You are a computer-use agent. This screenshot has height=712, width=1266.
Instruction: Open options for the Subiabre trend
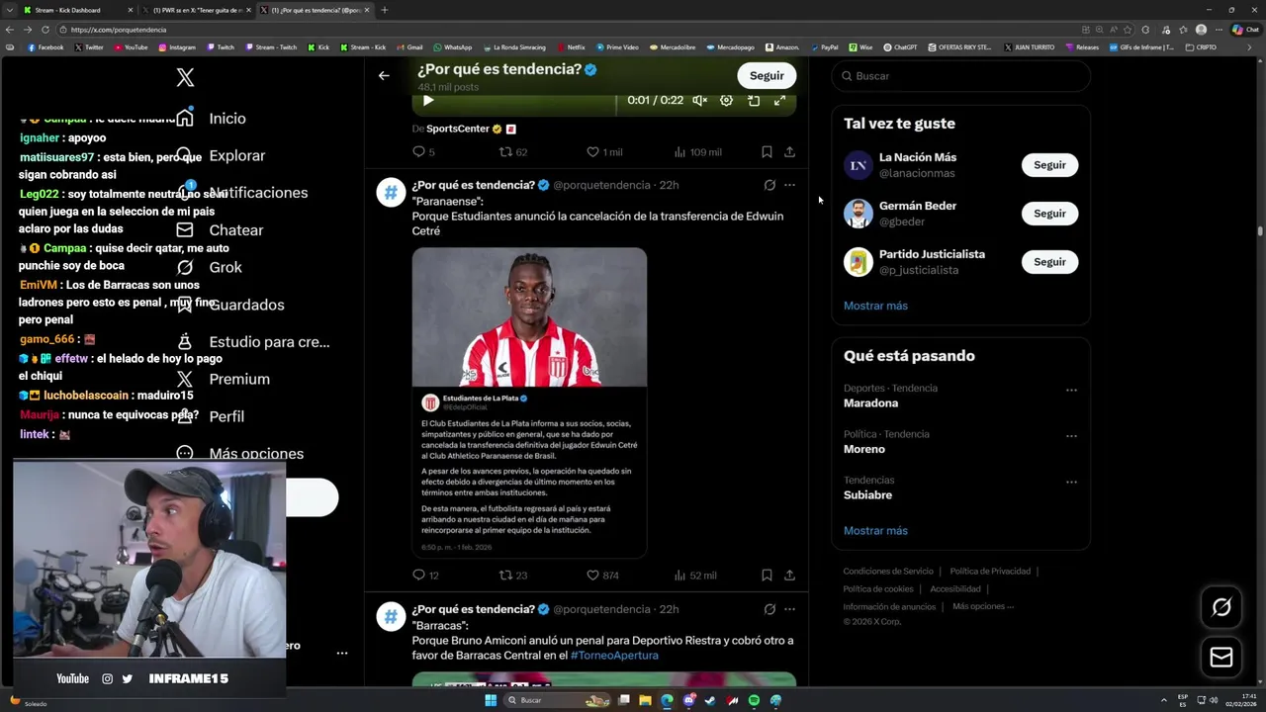(x=1071, y=482)
